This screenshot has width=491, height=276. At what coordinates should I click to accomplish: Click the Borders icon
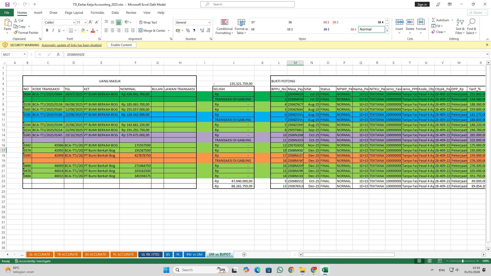tap(71, 30)
